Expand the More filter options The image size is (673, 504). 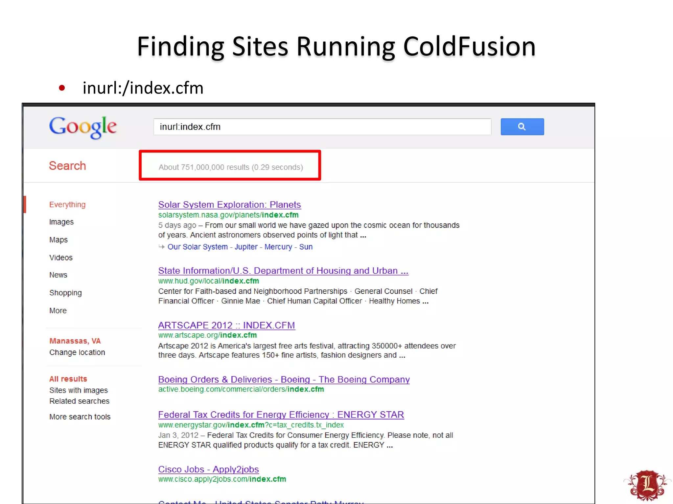(58, 310)
